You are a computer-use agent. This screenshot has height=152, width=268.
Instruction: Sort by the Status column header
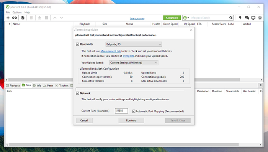tap(129, 24)
